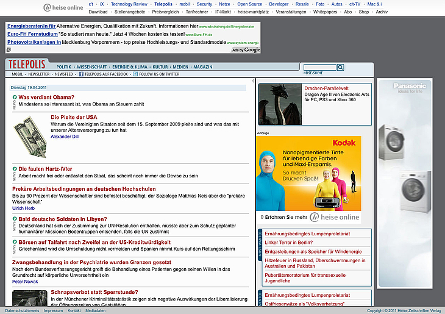Go to Security in the top navigation
Viewport: 445px width, 314px height.
pos(204,4)
